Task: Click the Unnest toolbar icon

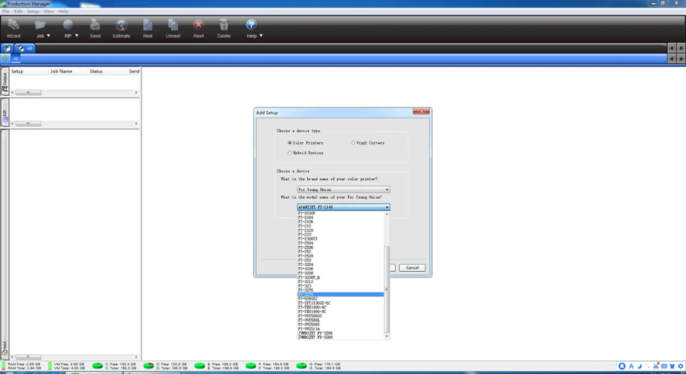Action: pyautogui.click(x=173, y=29)
